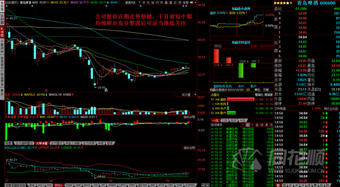The height and width of the screenshot is (187, 340).
Task: Toggle the 全 filter in the short-line panel
Action: tap(248, 124)
